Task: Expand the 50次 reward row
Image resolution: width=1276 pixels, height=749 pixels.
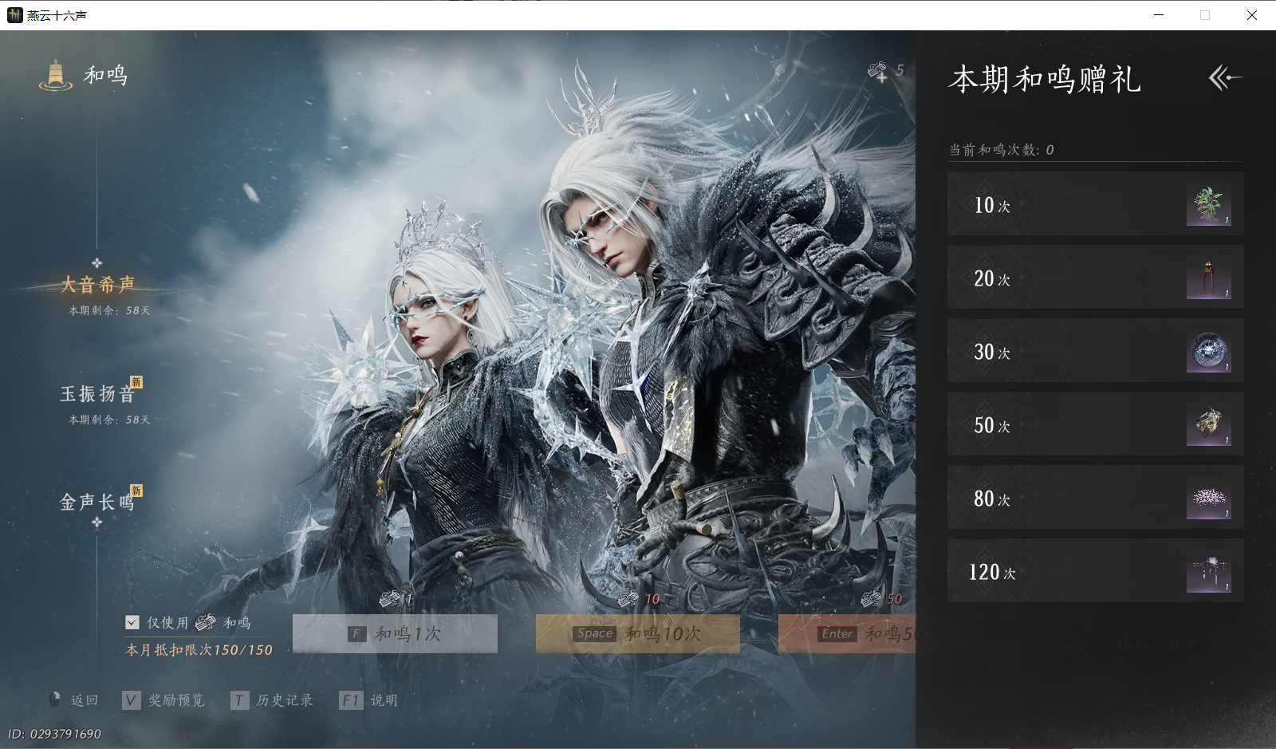Action: pos(1095,424)
